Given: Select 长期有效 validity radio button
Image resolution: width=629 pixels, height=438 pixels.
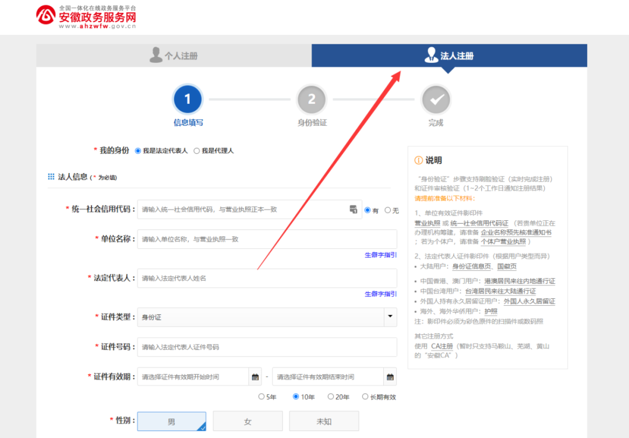Looking at the screenshot, I should pos(365,397).
